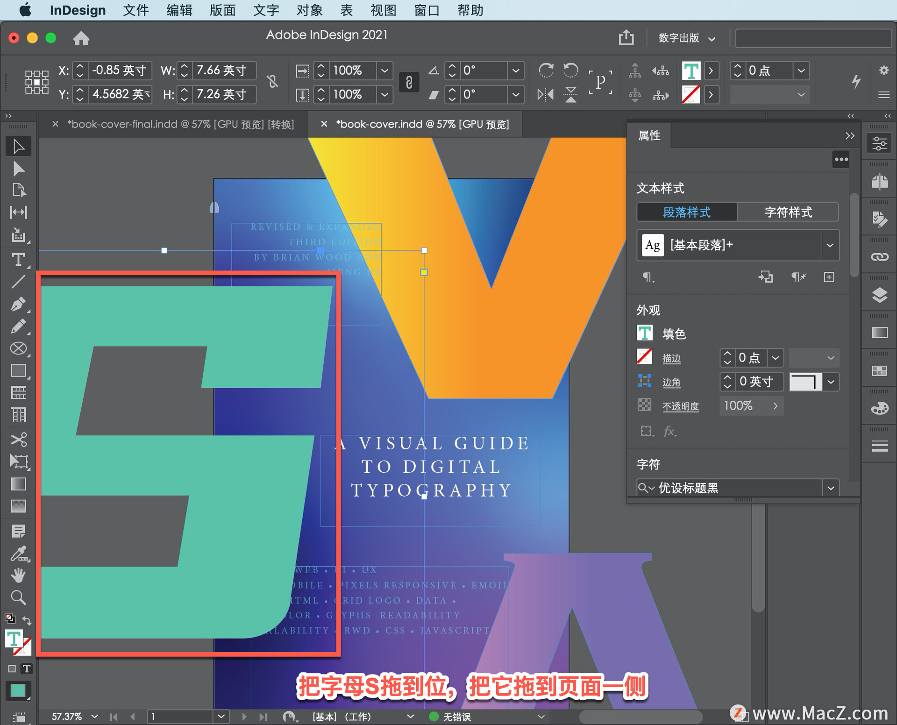Toggle the scale percentage chain link

click(x=409, y=83)
